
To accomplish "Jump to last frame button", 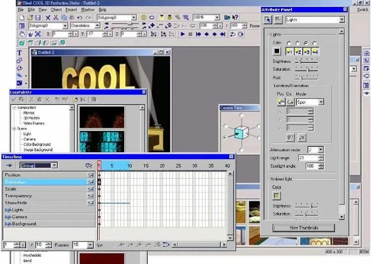I will click(222, 34).
